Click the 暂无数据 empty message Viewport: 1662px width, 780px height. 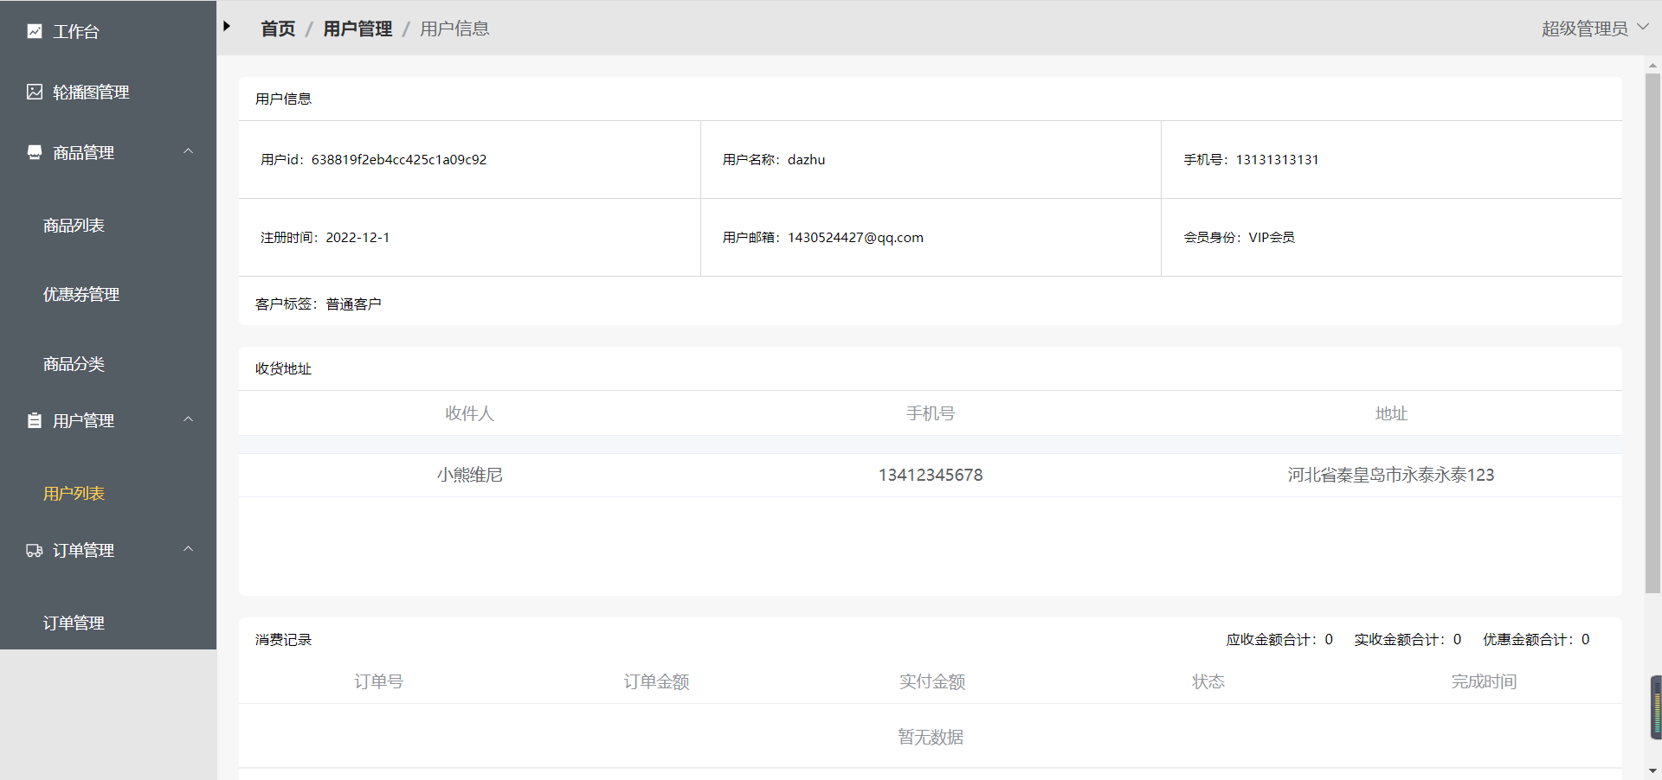[x=931, y=737]
